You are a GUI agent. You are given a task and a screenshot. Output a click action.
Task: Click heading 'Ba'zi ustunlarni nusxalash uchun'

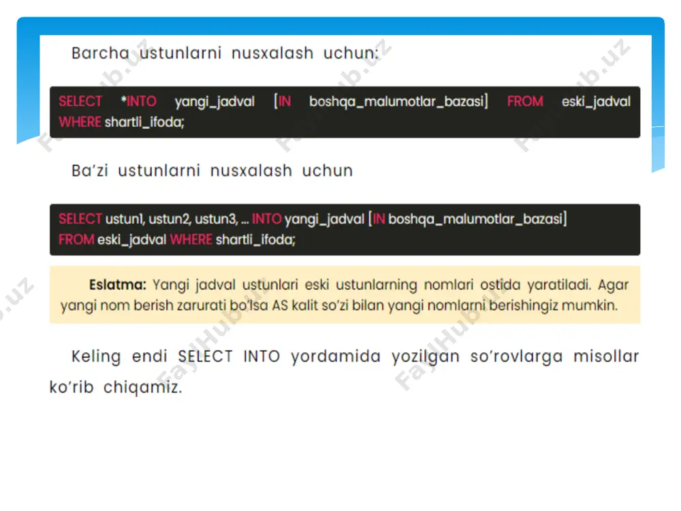coord(212,171)
